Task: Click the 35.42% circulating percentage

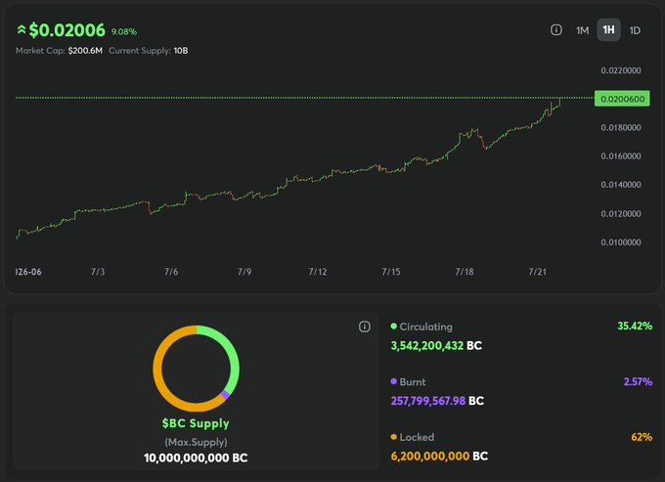Action: click(x=635, y=327)
